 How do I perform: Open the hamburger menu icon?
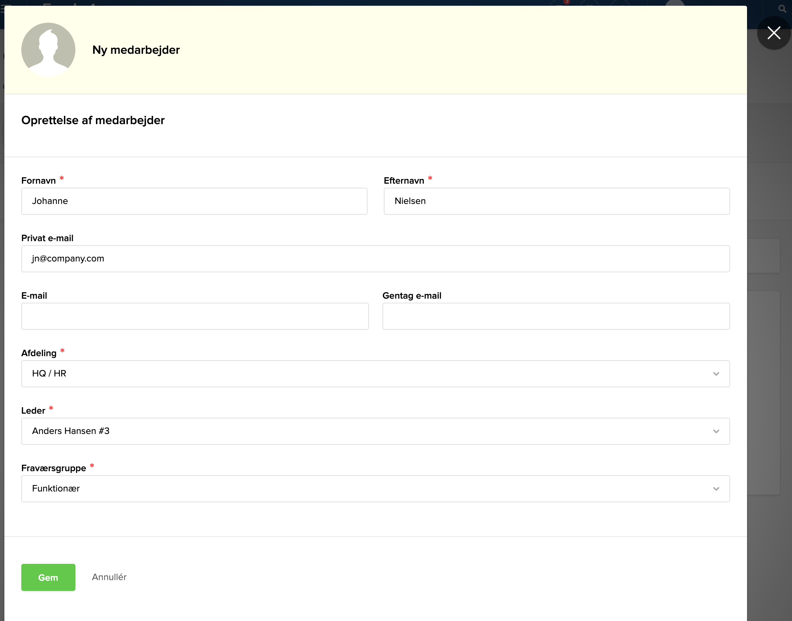point(1,8)
